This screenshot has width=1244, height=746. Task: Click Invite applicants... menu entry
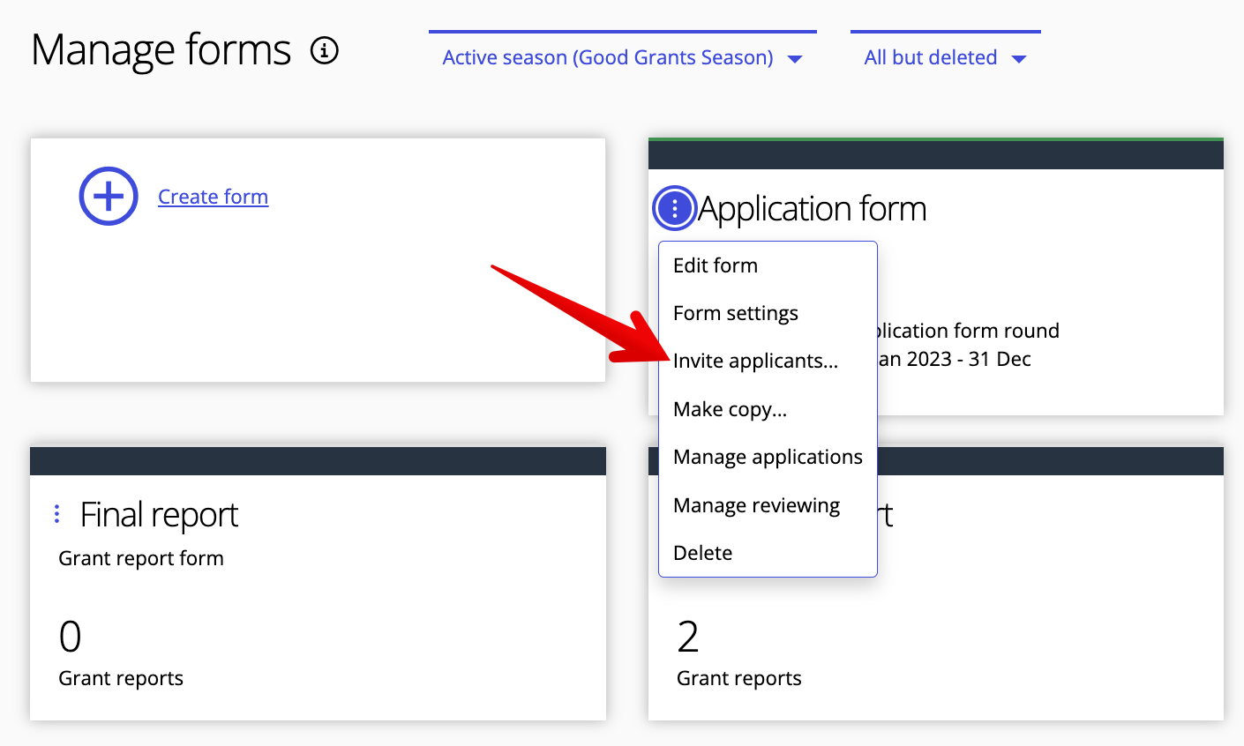[x=755, y=361]
